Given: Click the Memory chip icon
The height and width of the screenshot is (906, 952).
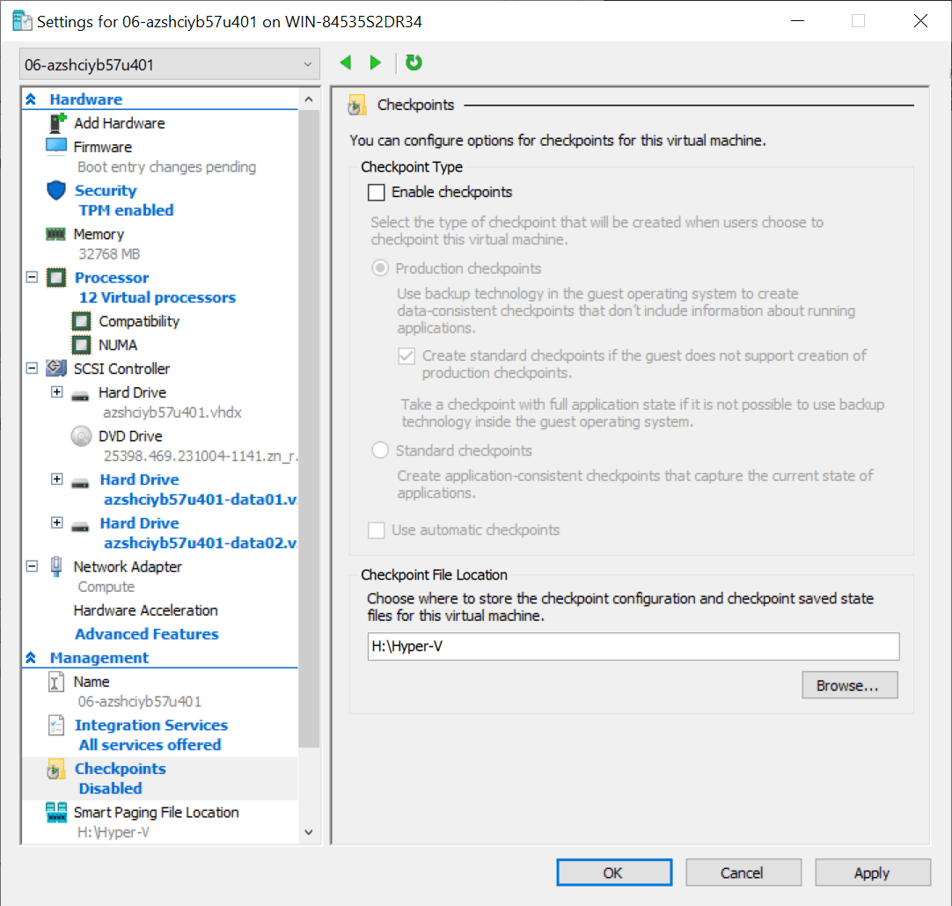Looking at the screenshot, I should pos(55,234).
